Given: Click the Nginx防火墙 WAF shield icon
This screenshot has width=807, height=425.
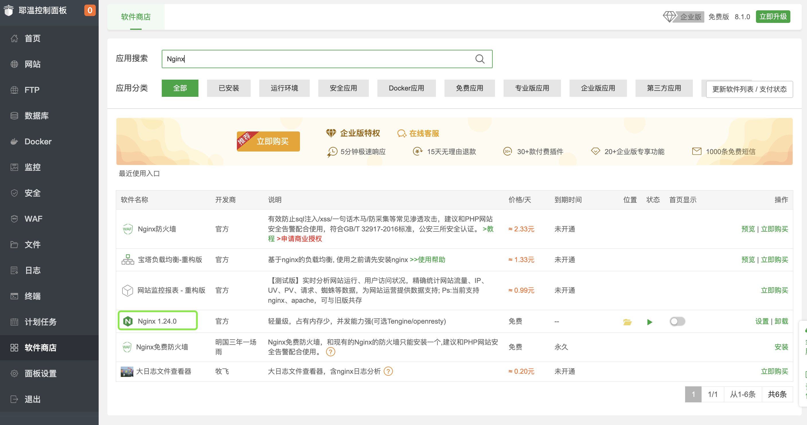Looking at the screenshot, I should pos(128,229).
